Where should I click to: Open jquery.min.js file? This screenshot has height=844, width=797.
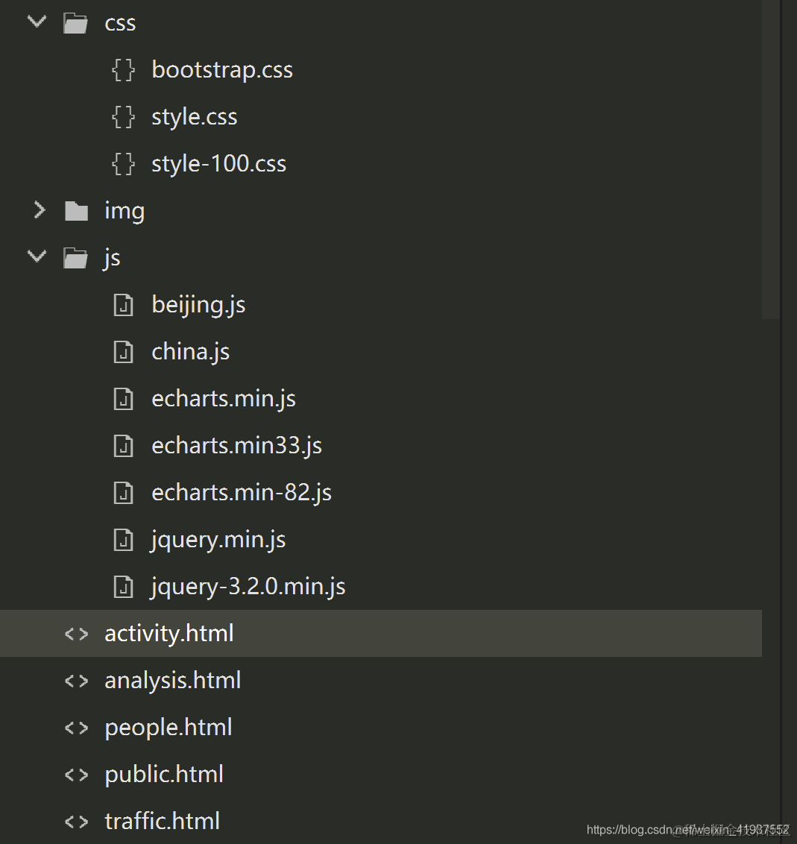[218, 540]
